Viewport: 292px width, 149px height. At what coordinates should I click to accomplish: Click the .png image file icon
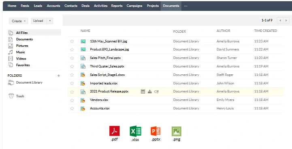(176, 131)
